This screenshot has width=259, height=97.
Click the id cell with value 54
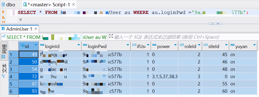point(29,69)
